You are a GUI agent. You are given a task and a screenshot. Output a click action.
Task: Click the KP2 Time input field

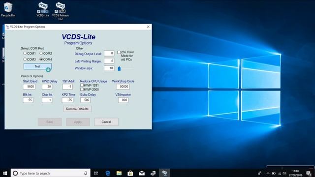tap(67, 100)
